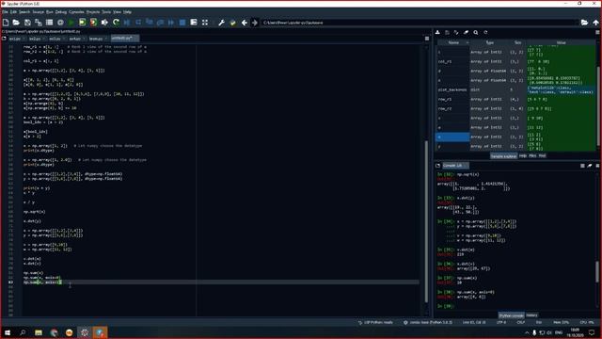Save the current file from the toolbar
Screen dimensions: 602x339
click(x=27, y=23)
